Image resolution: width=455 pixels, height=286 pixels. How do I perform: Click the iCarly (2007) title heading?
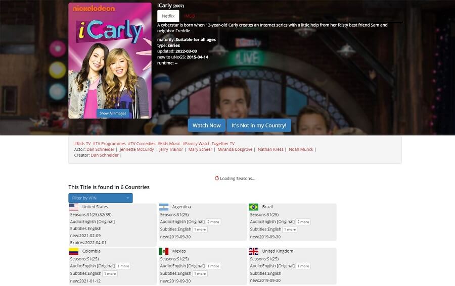click(171, 6)
